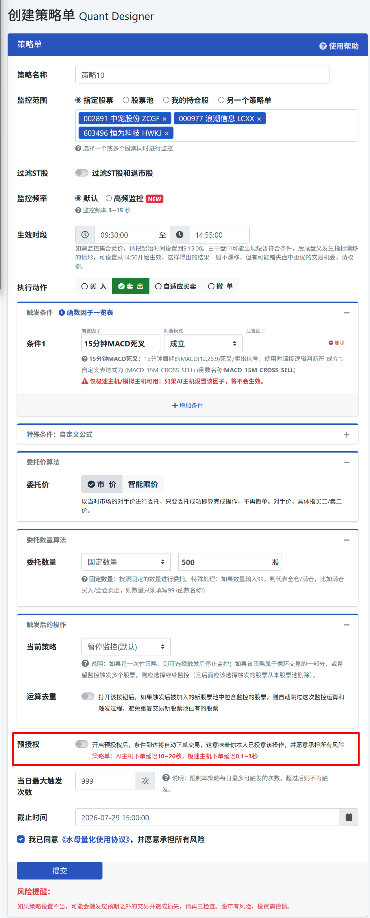
Task: Click hint icon beside 说明：限制本策略每日
Action: 166,778
